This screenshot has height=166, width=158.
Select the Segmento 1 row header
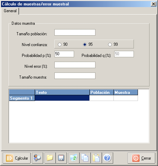click(22, 98)
